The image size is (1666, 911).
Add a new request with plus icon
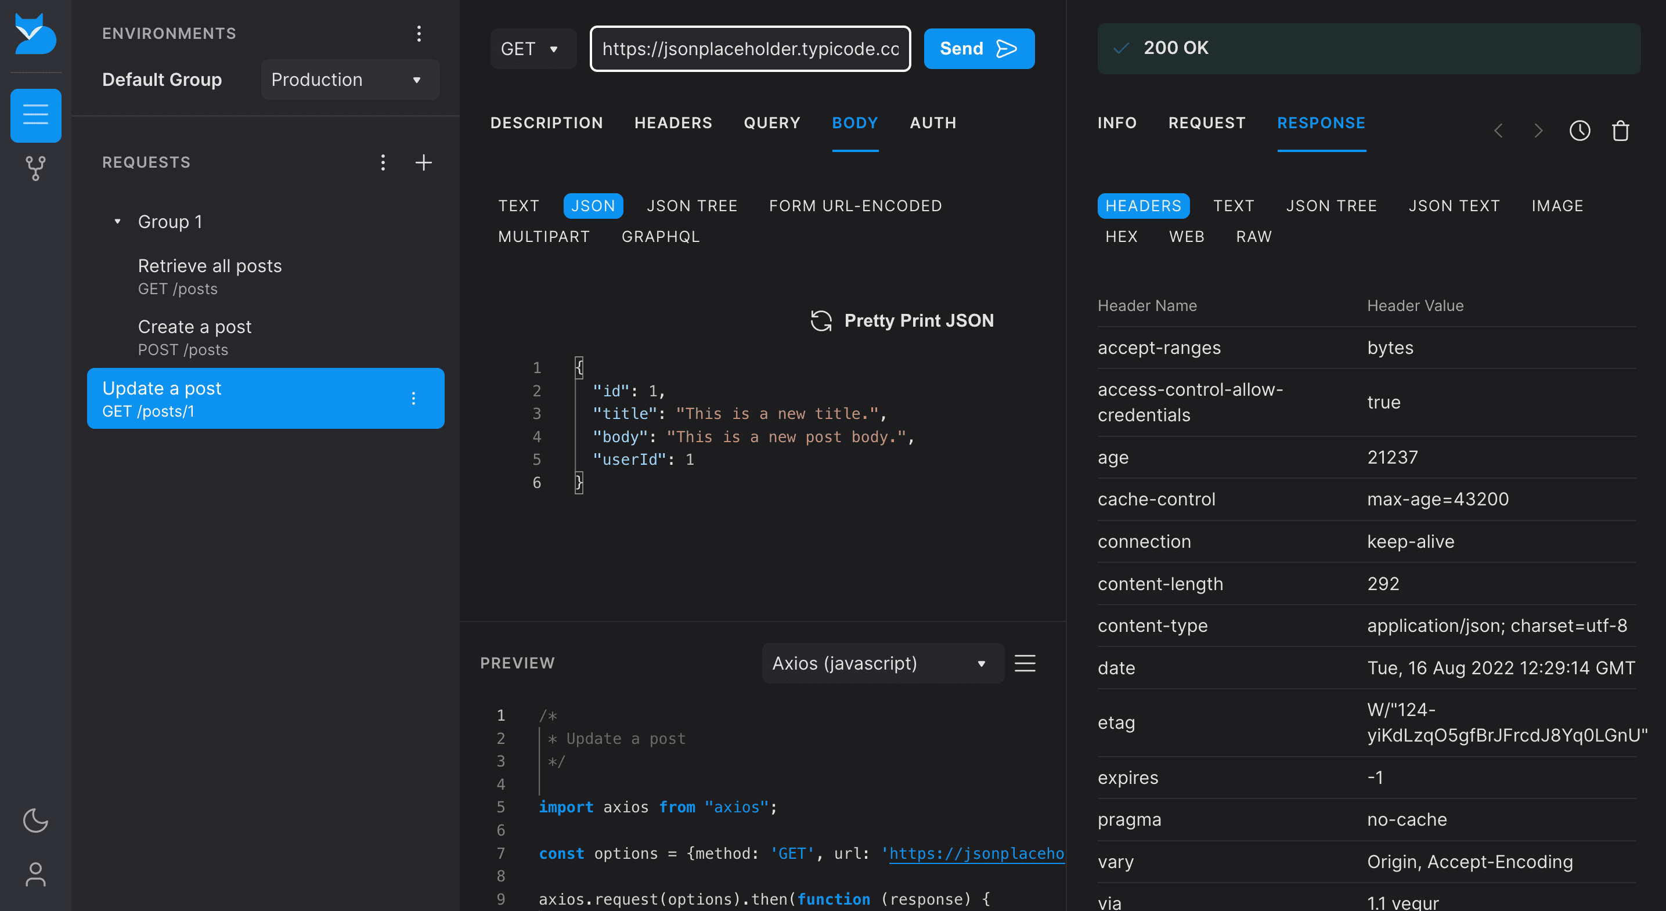423,162
